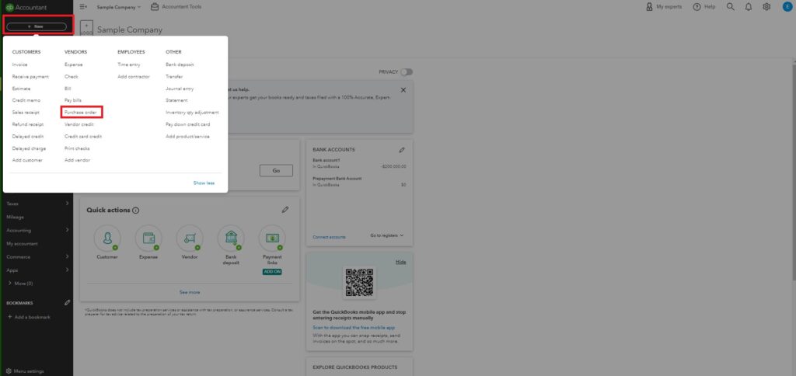Select Estimate from the menu
The height and width of the screenshot is (376, 796).
[x=21, y=89]
